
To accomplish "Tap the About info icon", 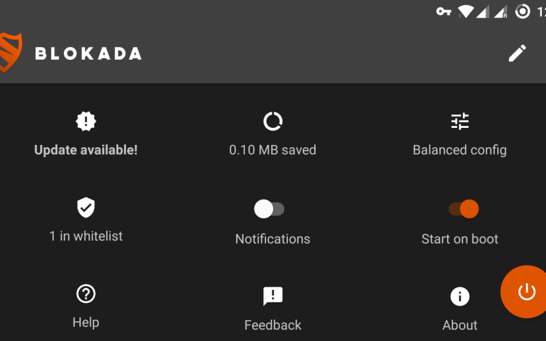I will click(460, 296).
